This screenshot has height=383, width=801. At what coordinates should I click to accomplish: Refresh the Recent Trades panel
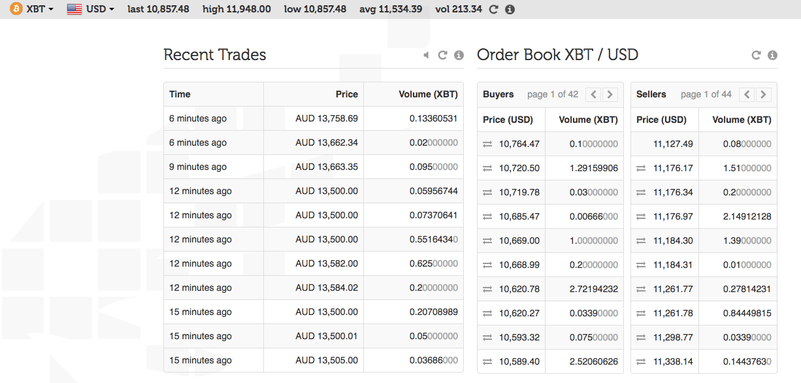442,56
